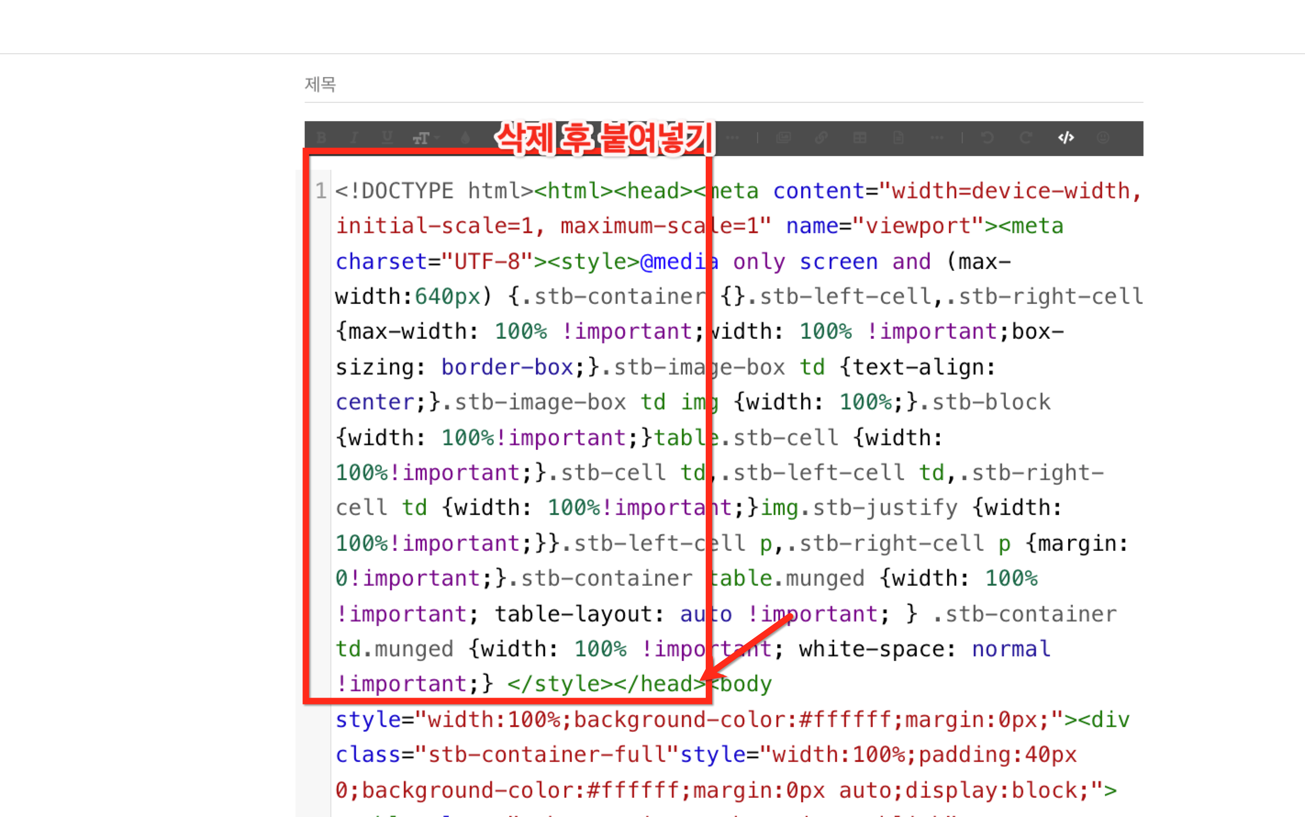Click the emoji smiley icon
This screenshot has height=817, width=1305.
(x=1103, y=138)
